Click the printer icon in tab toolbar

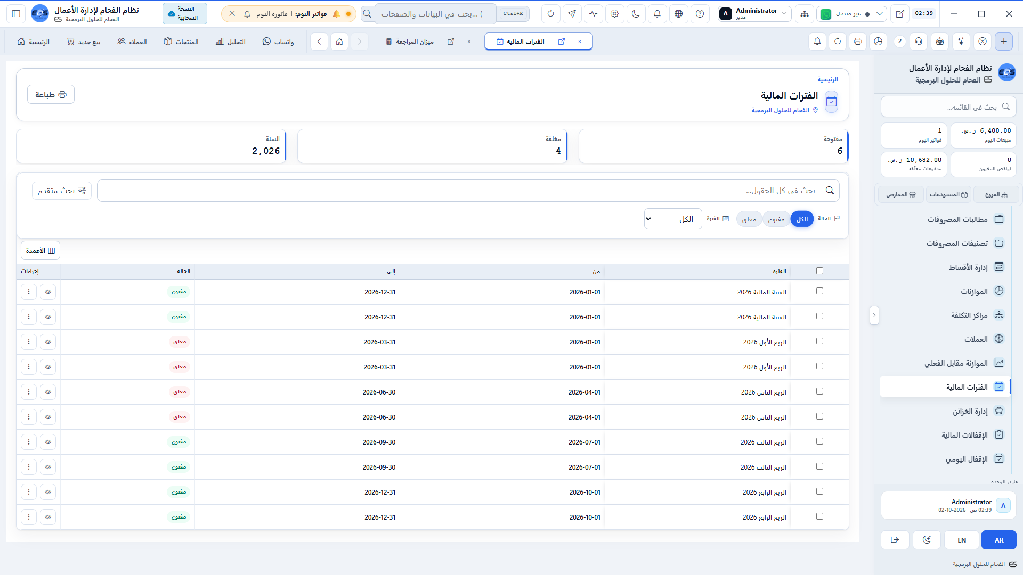tap(858, 42)
